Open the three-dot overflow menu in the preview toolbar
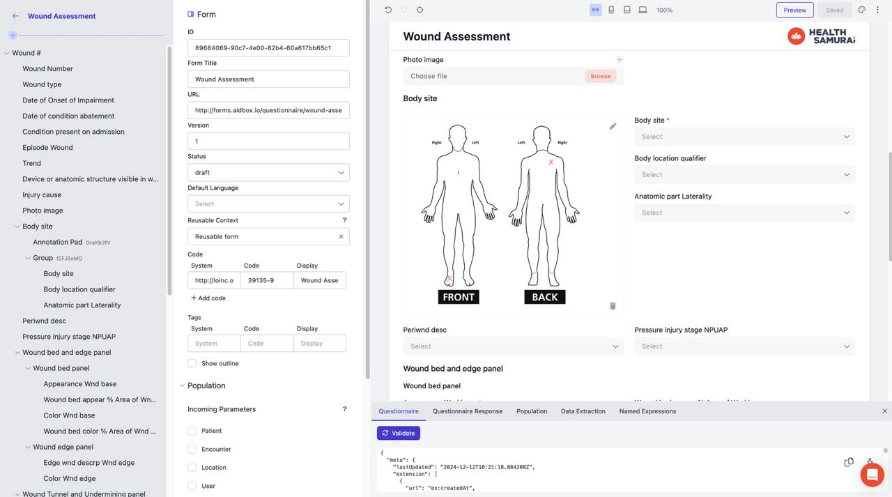This screenshot has width=892, height=497. click(877, 9)
